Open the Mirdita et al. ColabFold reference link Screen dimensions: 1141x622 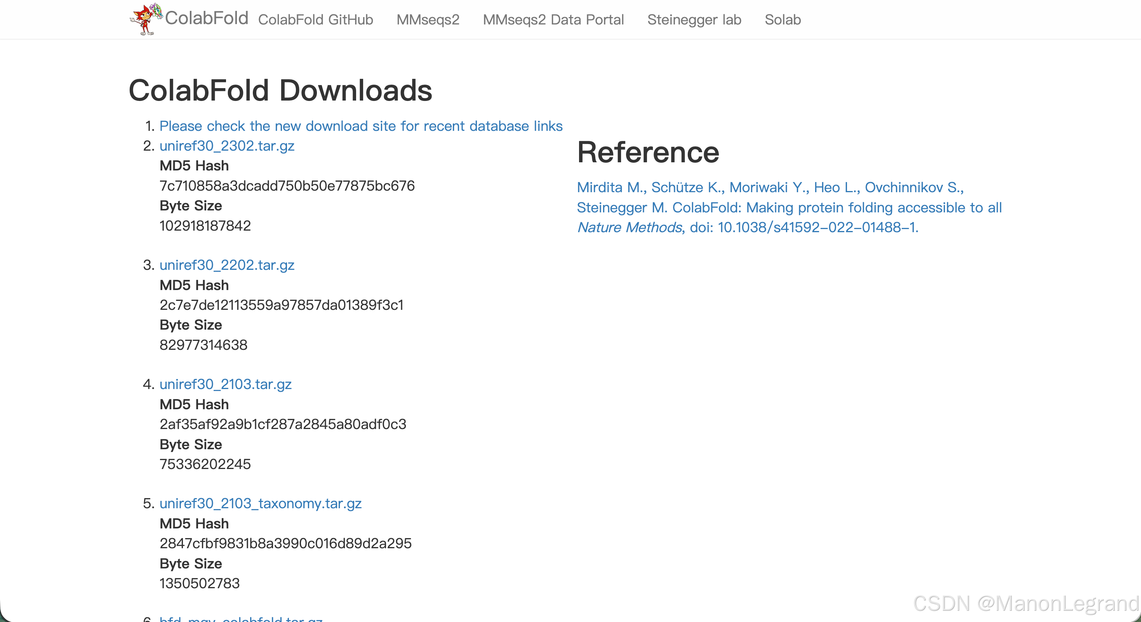click(789, 207)
